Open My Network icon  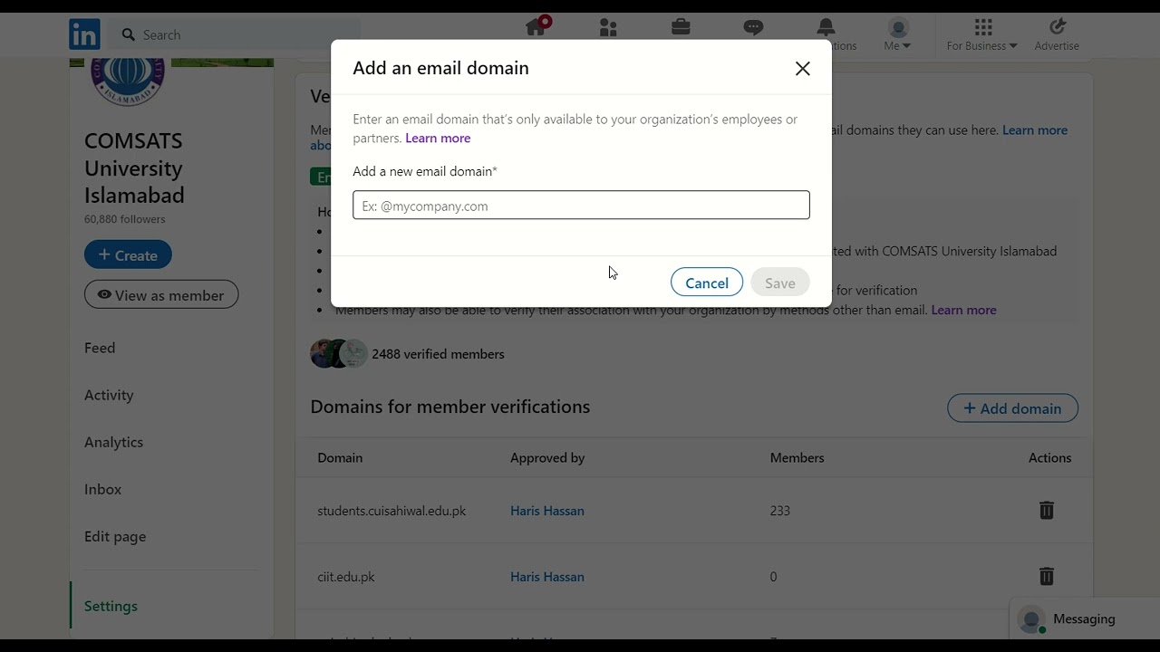(608, 28)
